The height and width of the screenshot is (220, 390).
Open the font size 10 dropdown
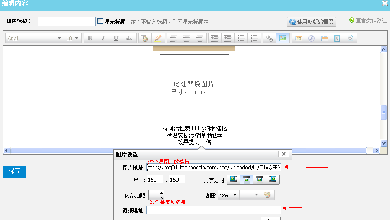[x=73, y=38]
